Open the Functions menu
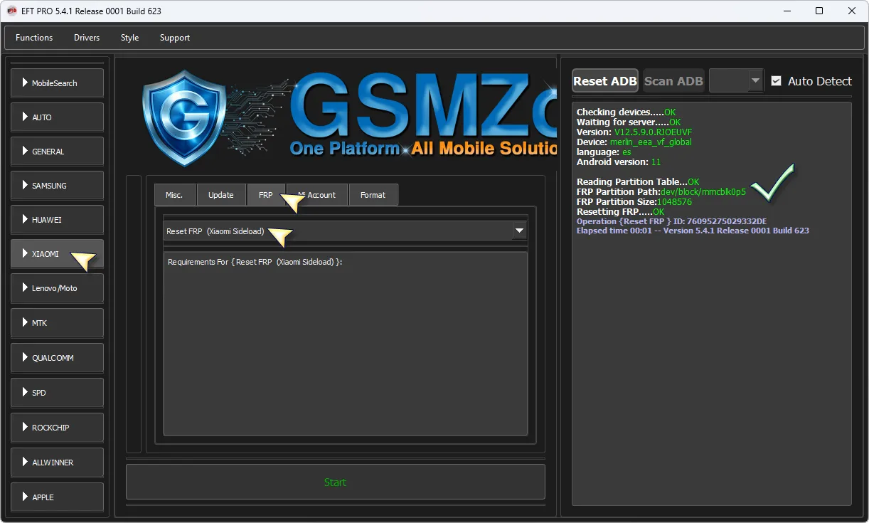 click(34, 38)
